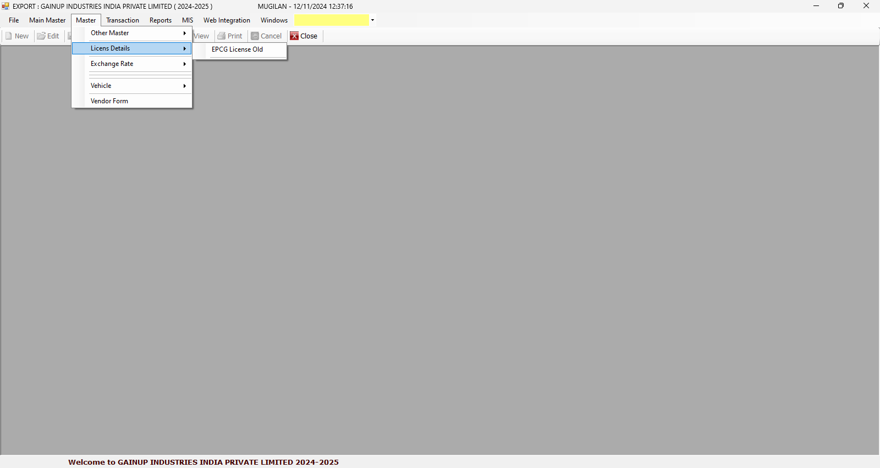
Task: Open the Transaction menu
Action: click(123, 20)
